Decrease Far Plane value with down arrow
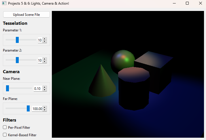 pos(45,110)
